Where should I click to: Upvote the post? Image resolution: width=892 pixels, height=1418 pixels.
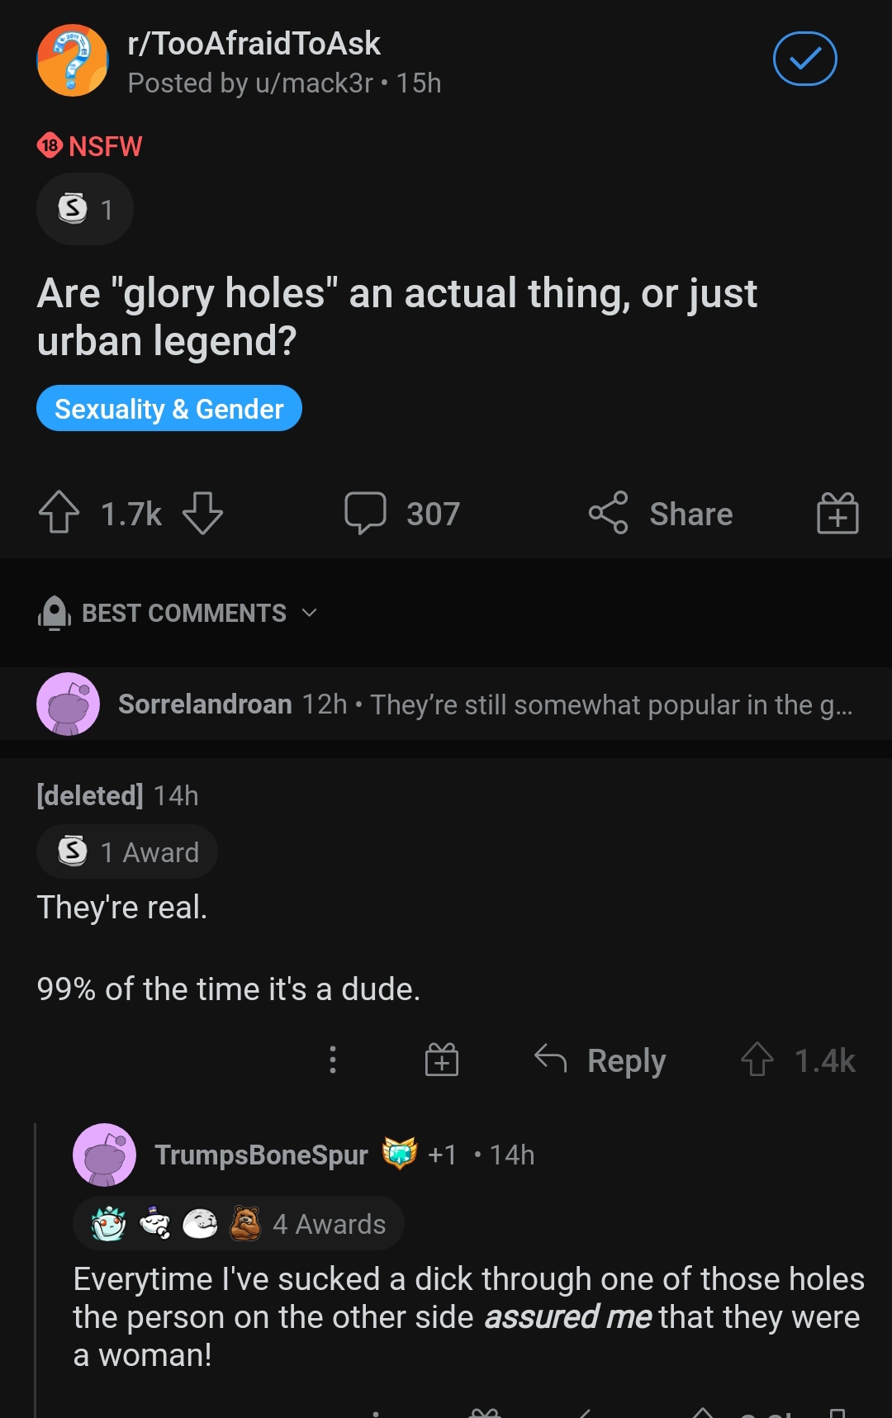click(x=59, y=513)
